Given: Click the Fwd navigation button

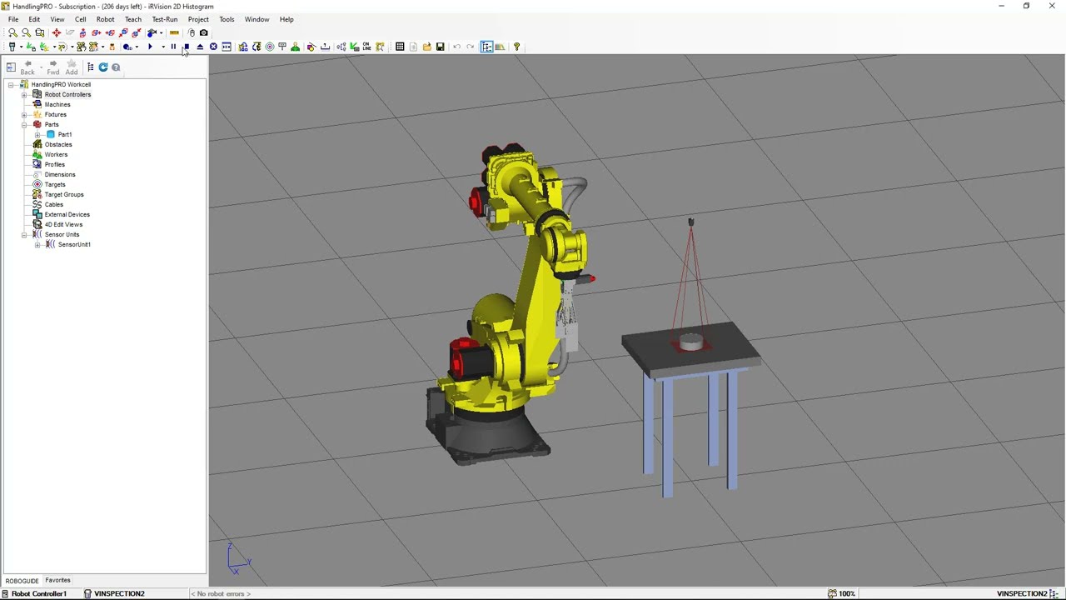Looking at the screenshot, I should click(53, 67).
